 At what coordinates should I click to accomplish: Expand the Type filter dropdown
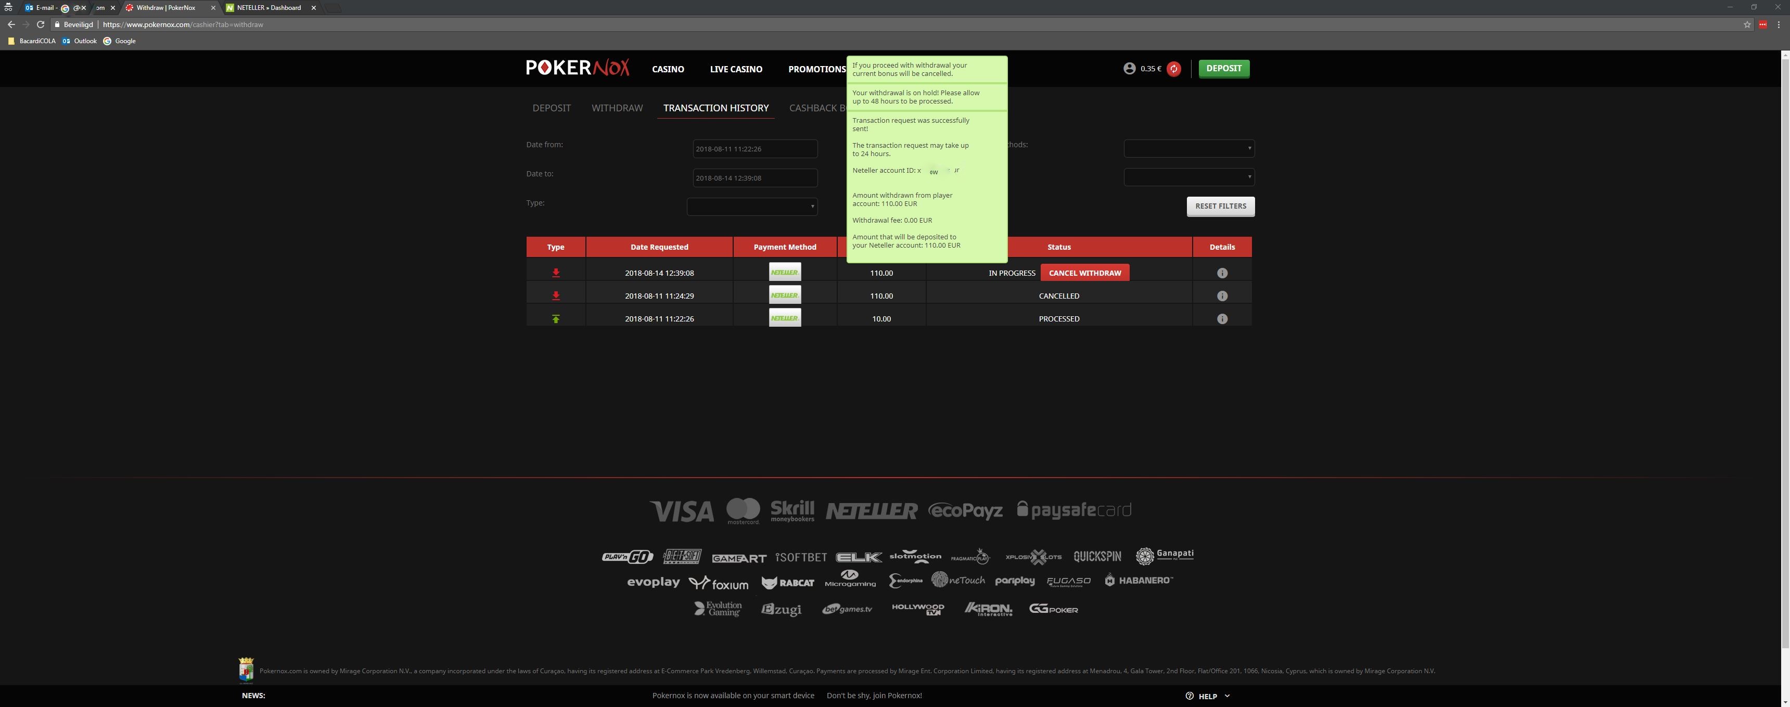point(752,206)
